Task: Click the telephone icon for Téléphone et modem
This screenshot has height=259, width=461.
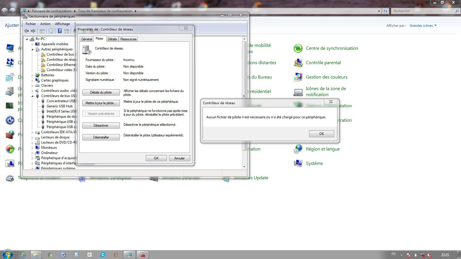Action: [x=10, y=178]
